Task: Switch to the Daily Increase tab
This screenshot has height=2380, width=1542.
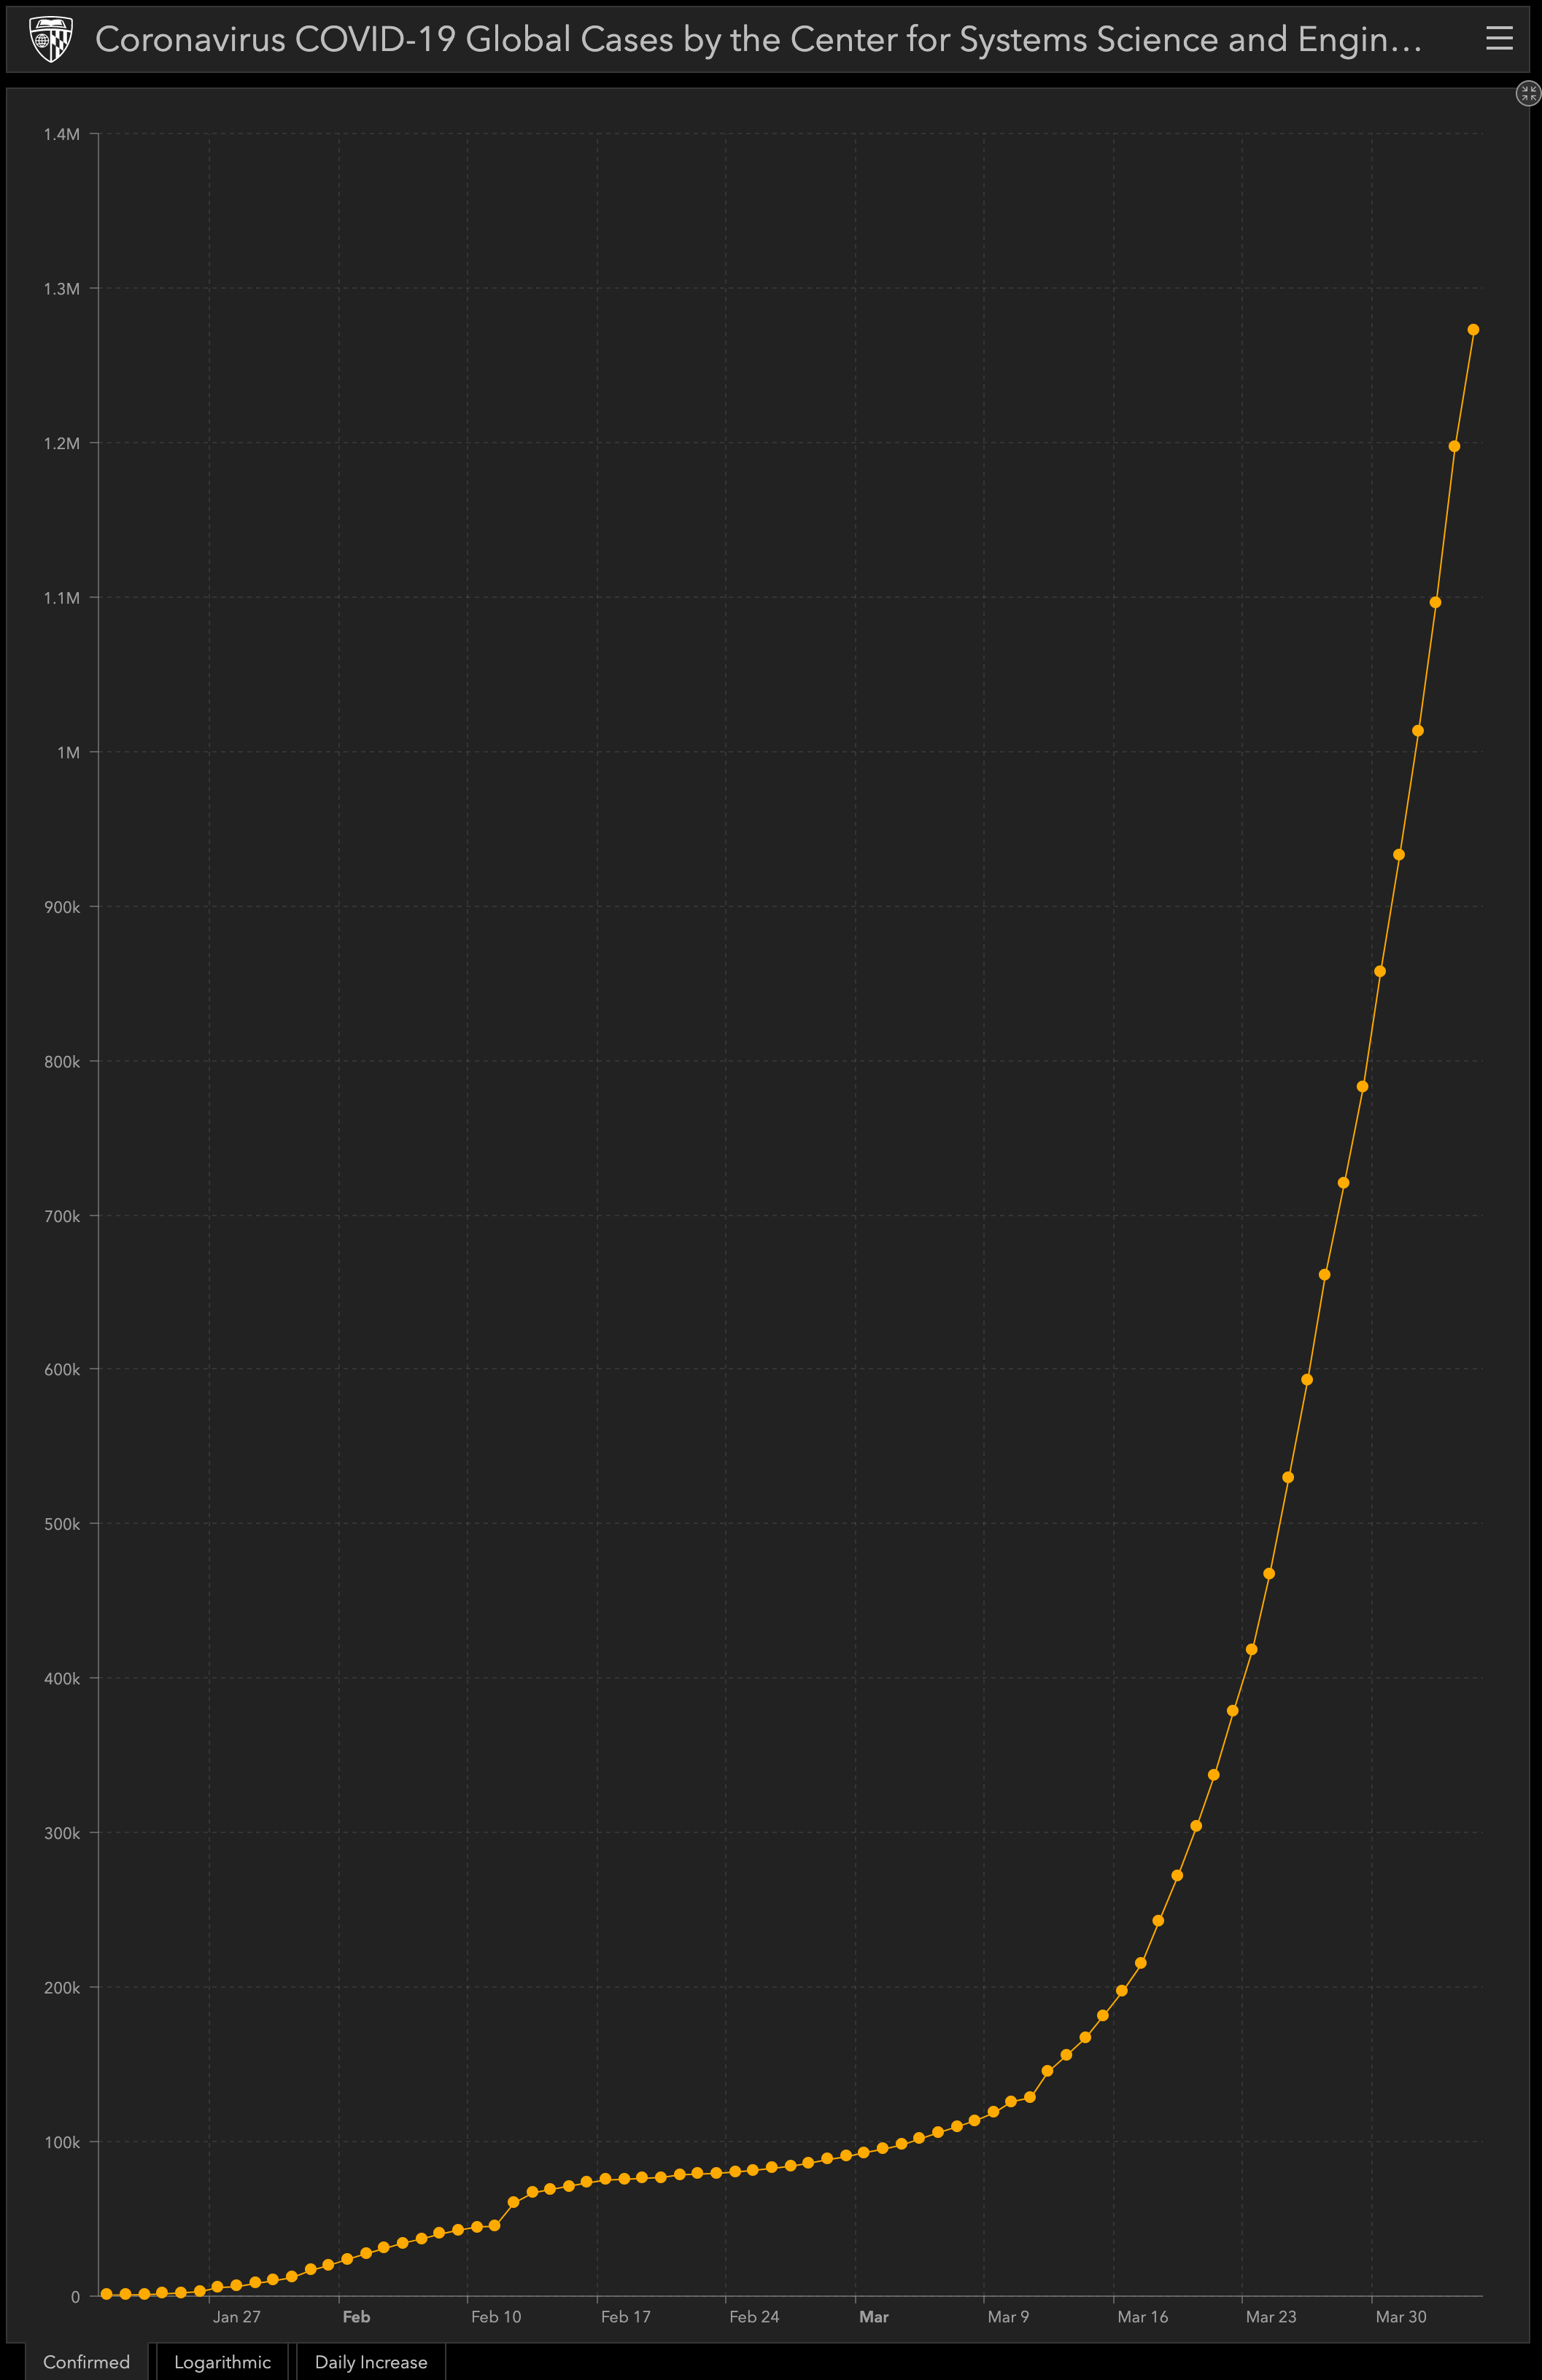Action: click(x=371, y=2361)
